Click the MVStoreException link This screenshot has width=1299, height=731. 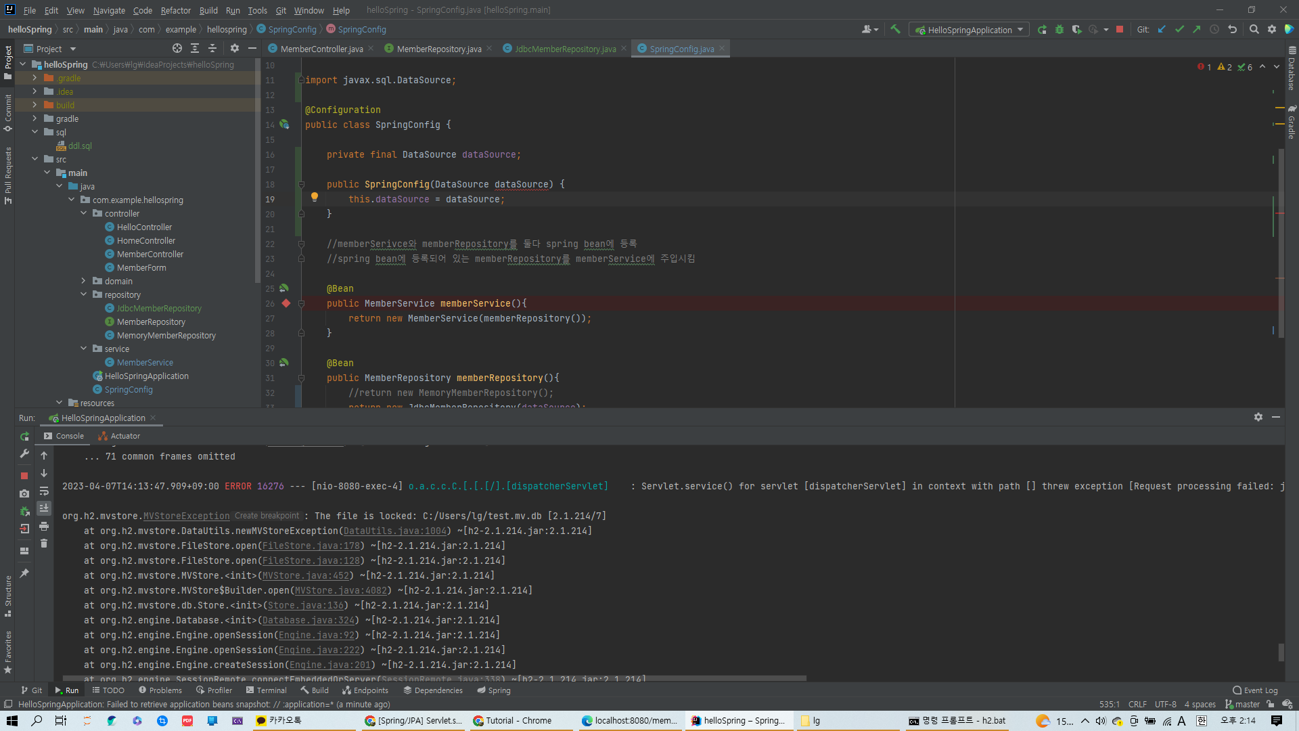click(187, 516)
